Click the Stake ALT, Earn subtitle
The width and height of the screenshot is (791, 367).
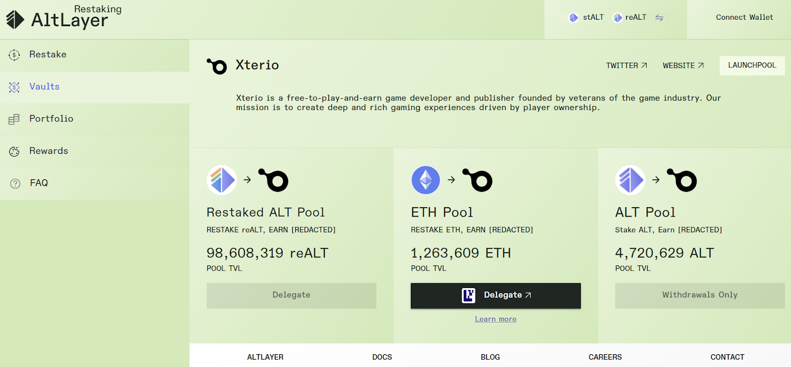(668, 230)
